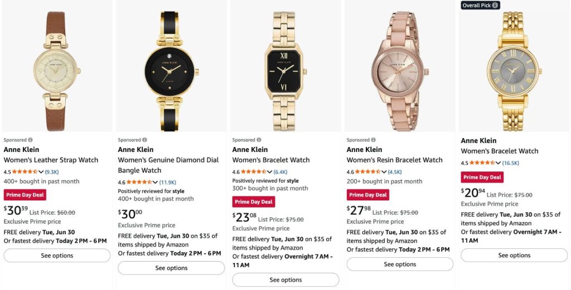The height and width of the screenshot is (290, 571).
Task: Expand rating chevron for Resin Bracelet Watch
Action: click(384, 172)
